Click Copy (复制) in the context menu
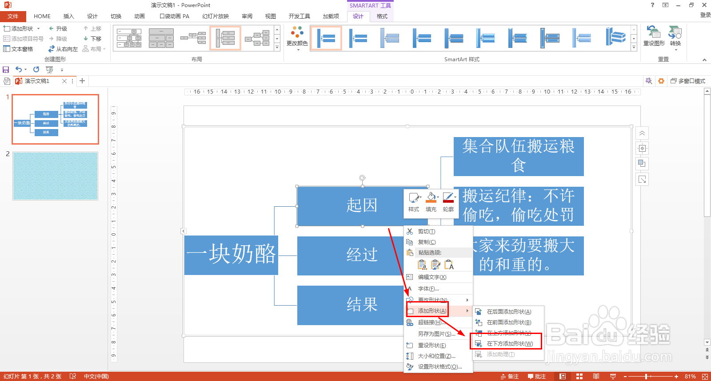711x381 pixels. pos(438,242)
